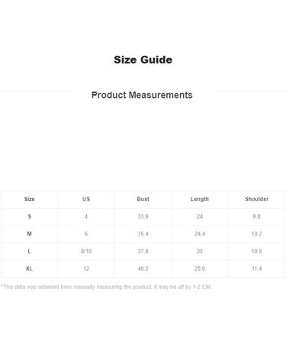Image resolution: width=286 pixels, height=344 pixels.
Task: Click the M size row label
Action: point(30,234)
